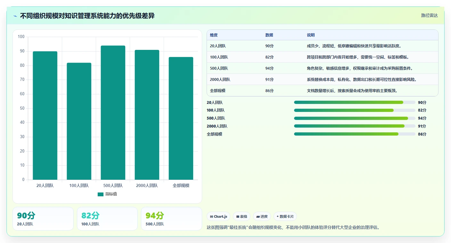Click the lightning icon beside the title

point(15,16)
